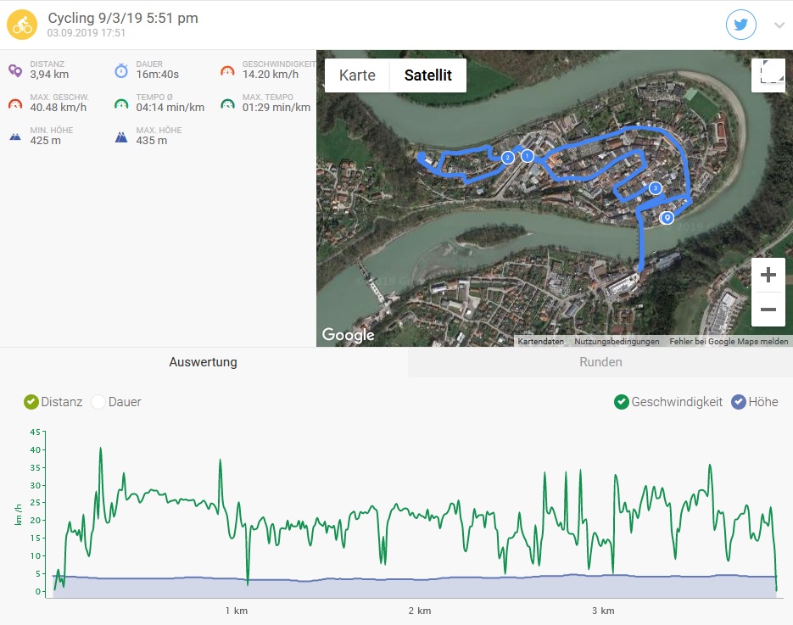Image resolution: width=793 pixels, height=625 pixels.
Task: Select Distanz as chart axis
Action: pos(31,402)
